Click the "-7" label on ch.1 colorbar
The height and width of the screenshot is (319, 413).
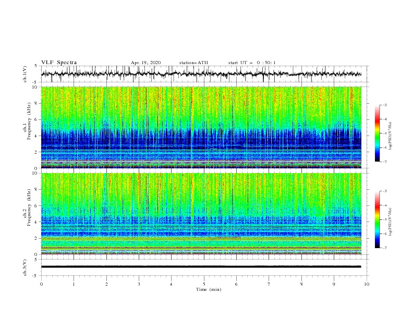[x=384, y=162]
